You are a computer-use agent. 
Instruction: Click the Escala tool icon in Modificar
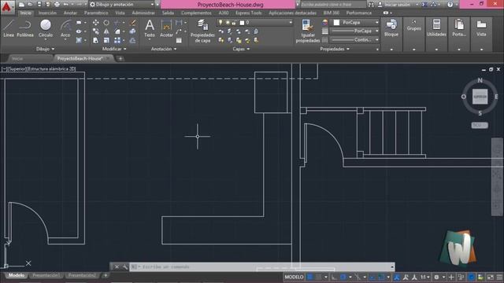[106, 40]
